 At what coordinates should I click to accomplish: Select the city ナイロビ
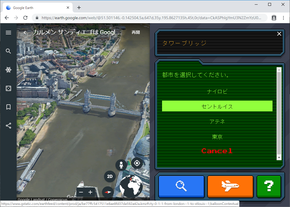point(217,92)
